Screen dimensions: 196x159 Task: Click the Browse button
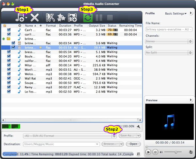point(110,144)
